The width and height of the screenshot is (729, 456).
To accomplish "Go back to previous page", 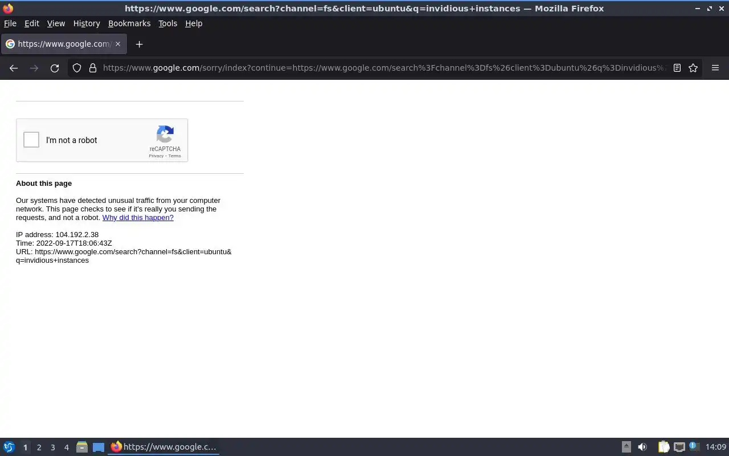I will click(14, 68).
